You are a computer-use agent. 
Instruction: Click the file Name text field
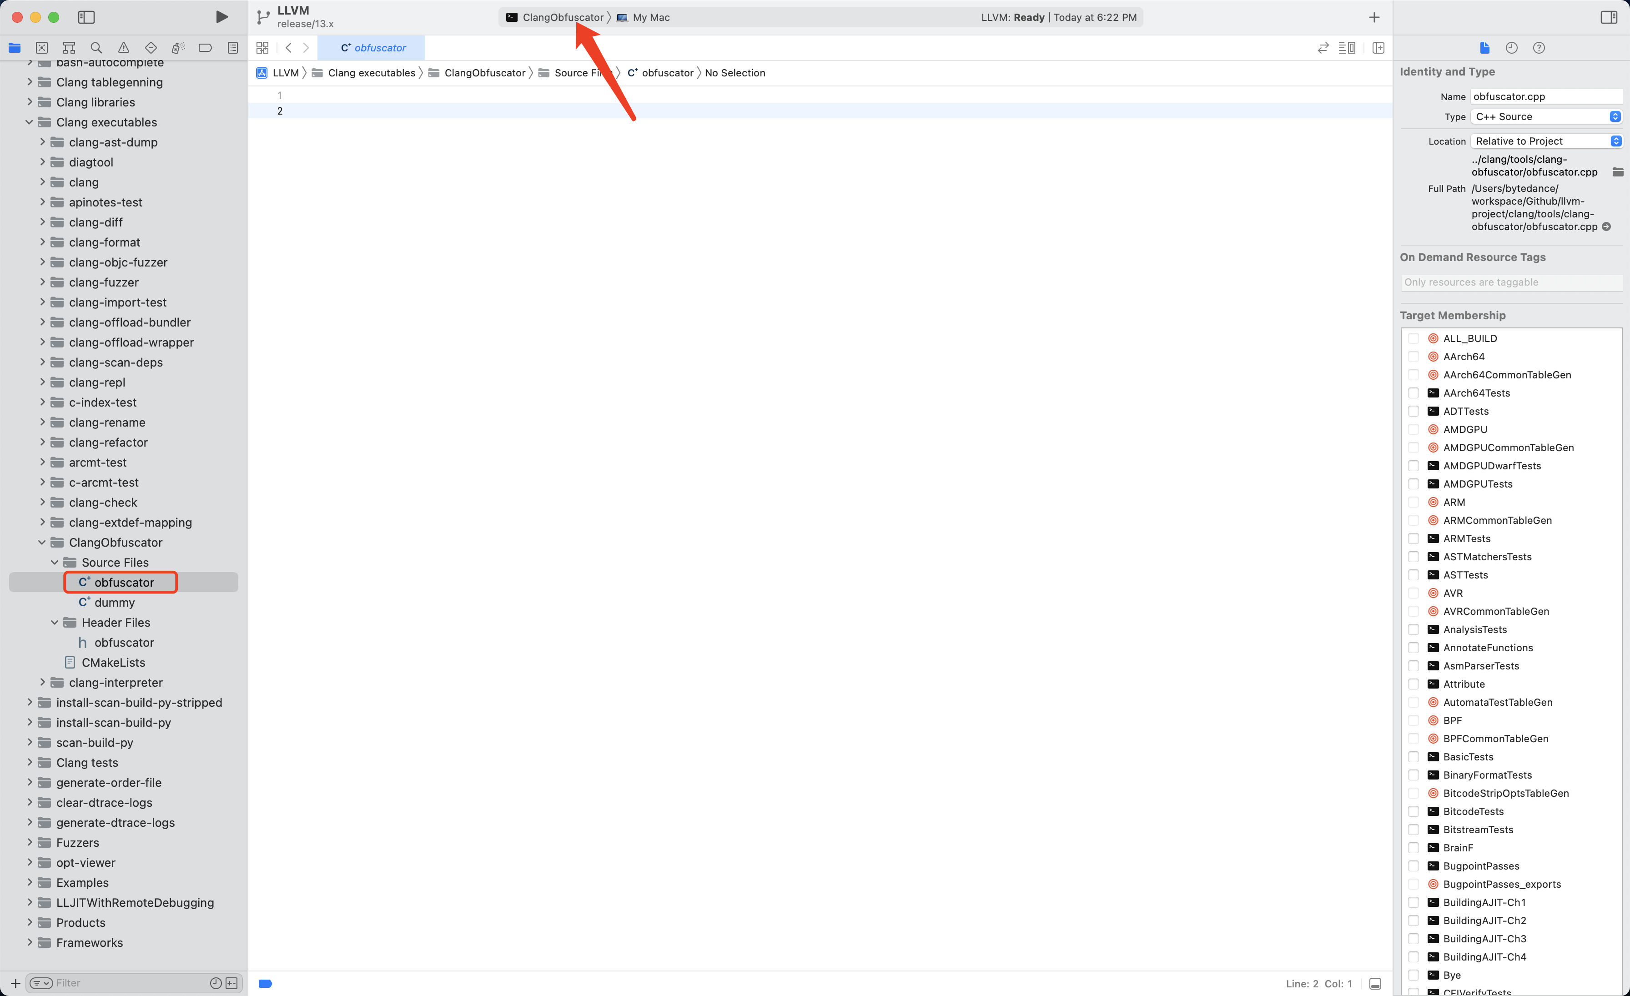pos(1545,96)
